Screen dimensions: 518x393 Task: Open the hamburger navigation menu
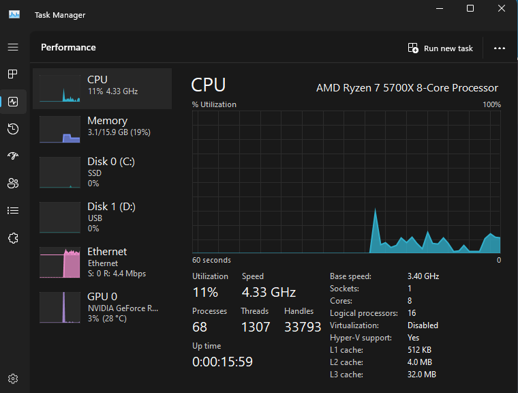point(13,47)
